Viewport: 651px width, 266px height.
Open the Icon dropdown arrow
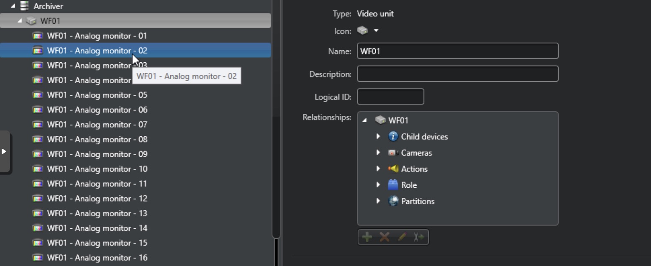376,31
